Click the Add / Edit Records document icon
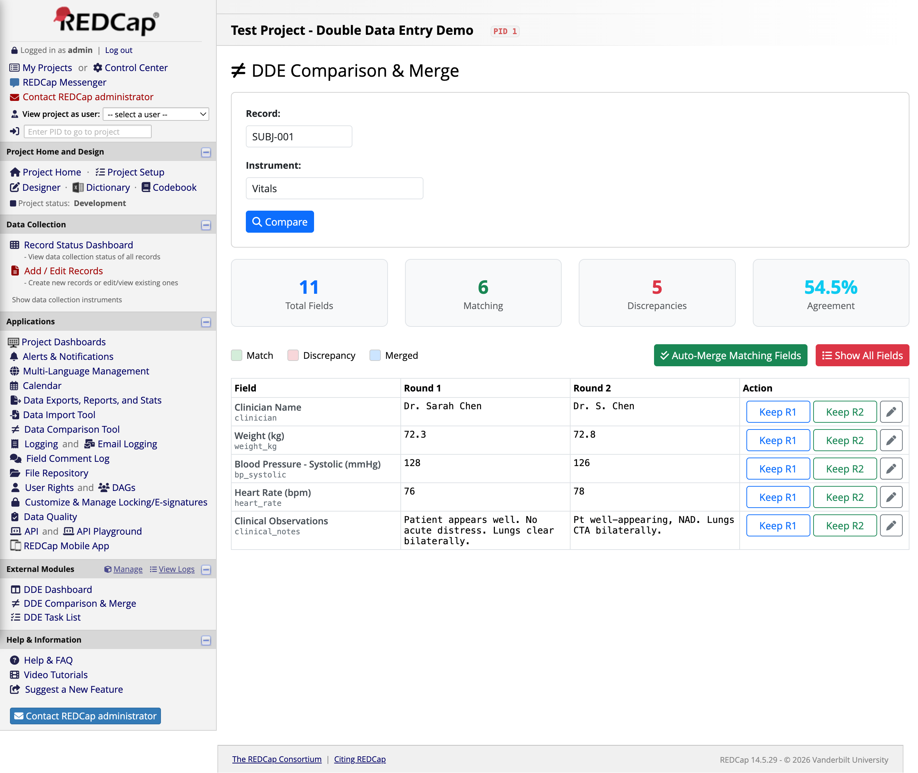The image size is (918, 773). click(15, 271)
